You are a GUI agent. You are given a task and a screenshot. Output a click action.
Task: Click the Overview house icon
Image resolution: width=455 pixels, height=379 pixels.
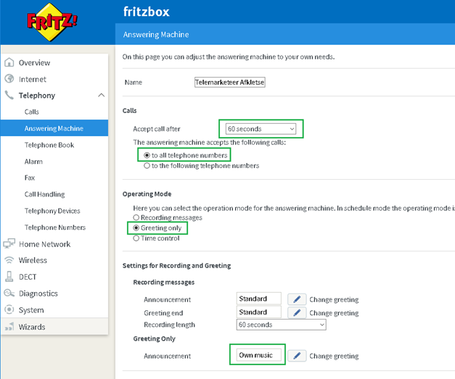click(x=9, y=62)
